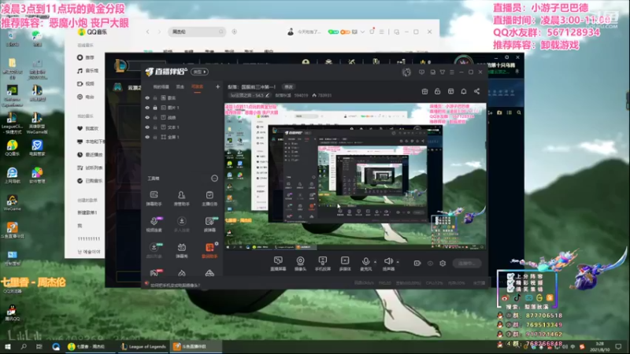This screenshot has height=354, width=630.
Task: Toggle preview eye icon in bottom bar
Action: point(430,264)
